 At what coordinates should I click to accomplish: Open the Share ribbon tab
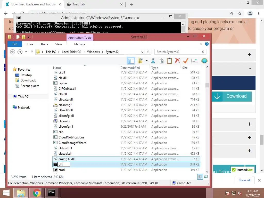coord(44,44)
